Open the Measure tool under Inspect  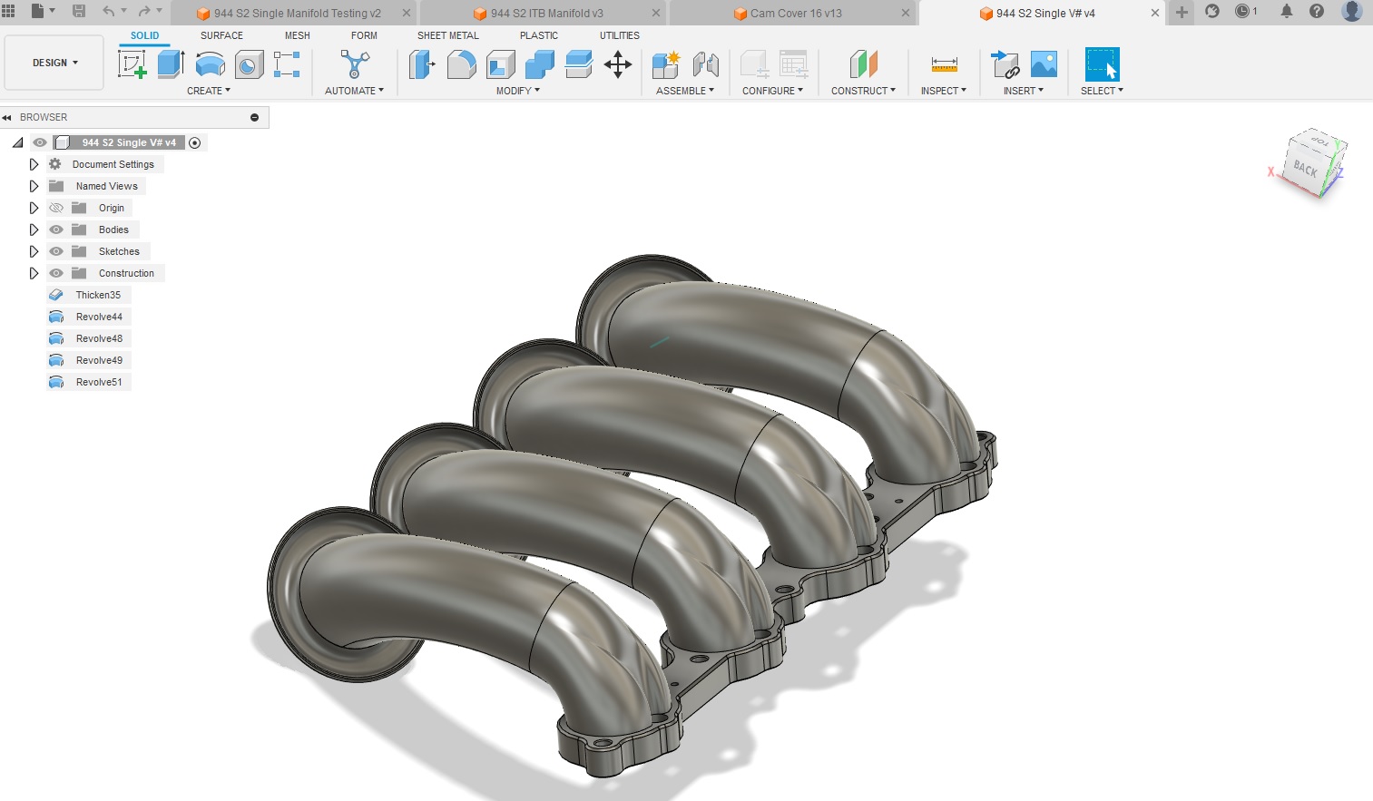coord(944,63)
